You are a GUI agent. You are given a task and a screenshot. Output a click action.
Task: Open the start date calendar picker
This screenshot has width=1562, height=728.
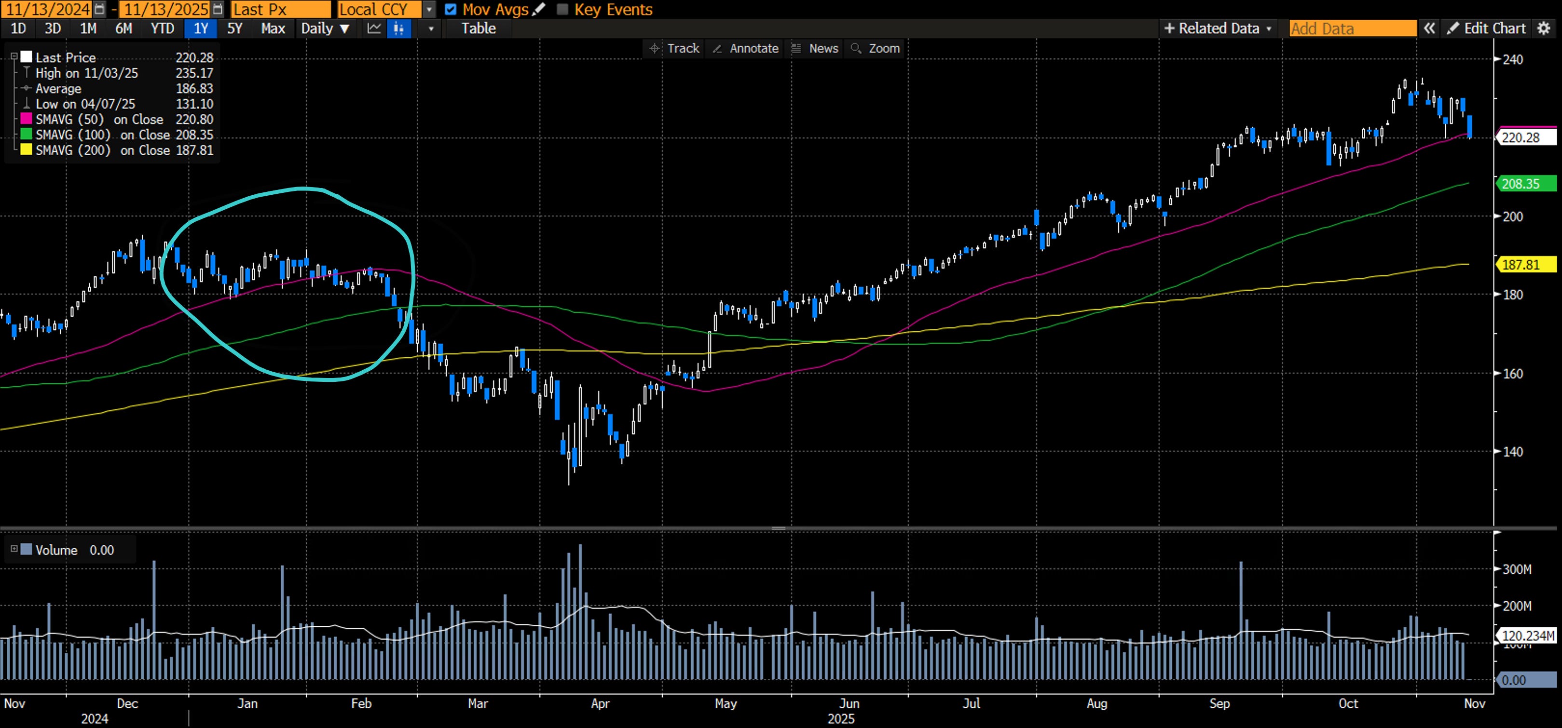pyautogui.click(x=100, y=9)
